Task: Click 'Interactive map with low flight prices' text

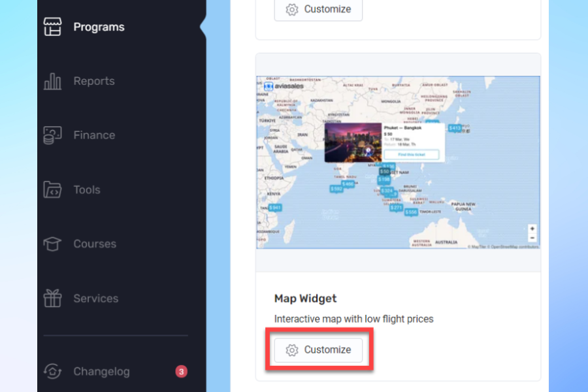Action: tap(353, 319)
